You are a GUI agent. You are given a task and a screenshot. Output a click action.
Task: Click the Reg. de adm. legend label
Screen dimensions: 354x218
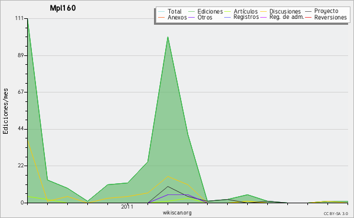pyautogui.click(x=287, y=17)
